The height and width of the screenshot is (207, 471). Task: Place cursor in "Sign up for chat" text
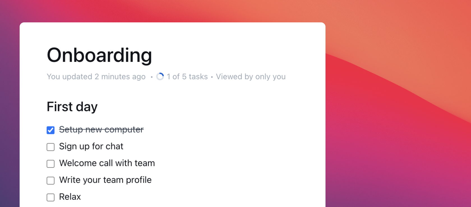[x=91, y=146]
